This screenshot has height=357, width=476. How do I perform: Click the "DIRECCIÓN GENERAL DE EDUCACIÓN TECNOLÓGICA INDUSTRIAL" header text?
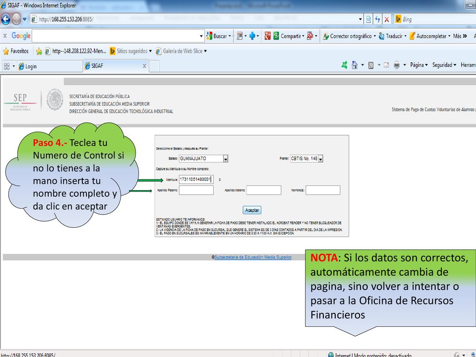(x=121, y=112)
